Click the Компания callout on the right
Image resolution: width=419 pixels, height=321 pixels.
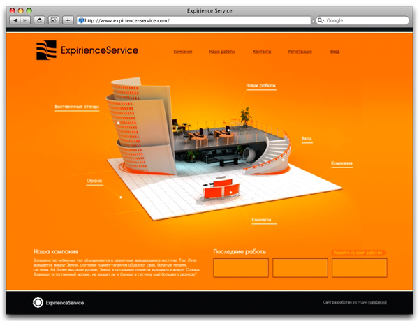pyautogui.click(x=341, y=163)
